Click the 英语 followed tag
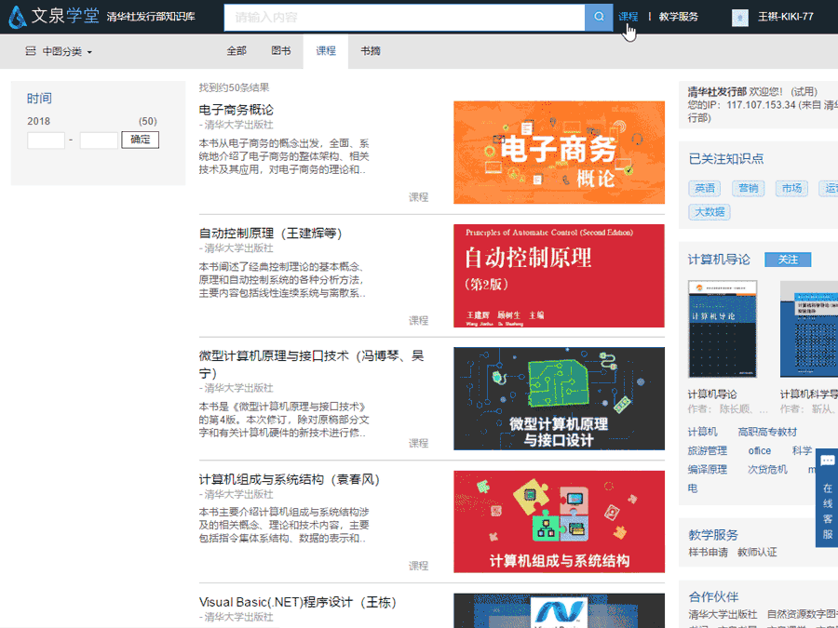 (705, 188)
